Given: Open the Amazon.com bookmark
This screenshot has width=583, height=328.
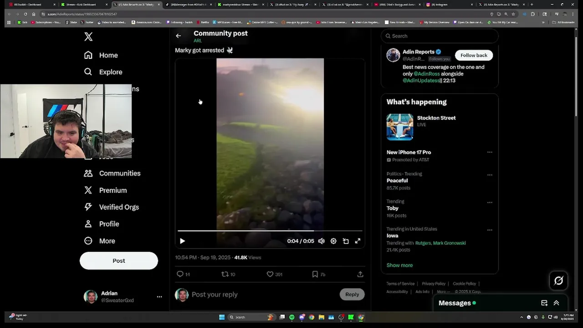Looking at the screenshot, I should [146, 22].
